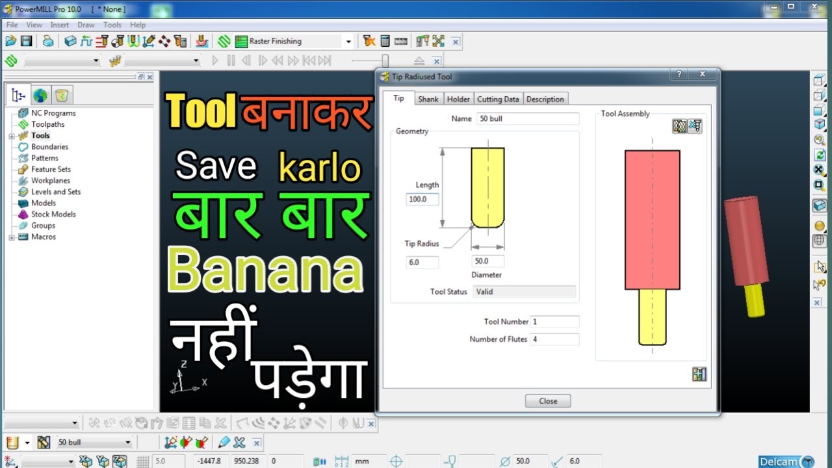
Task: Expand the Macros tree node
Action: (12, 237)
